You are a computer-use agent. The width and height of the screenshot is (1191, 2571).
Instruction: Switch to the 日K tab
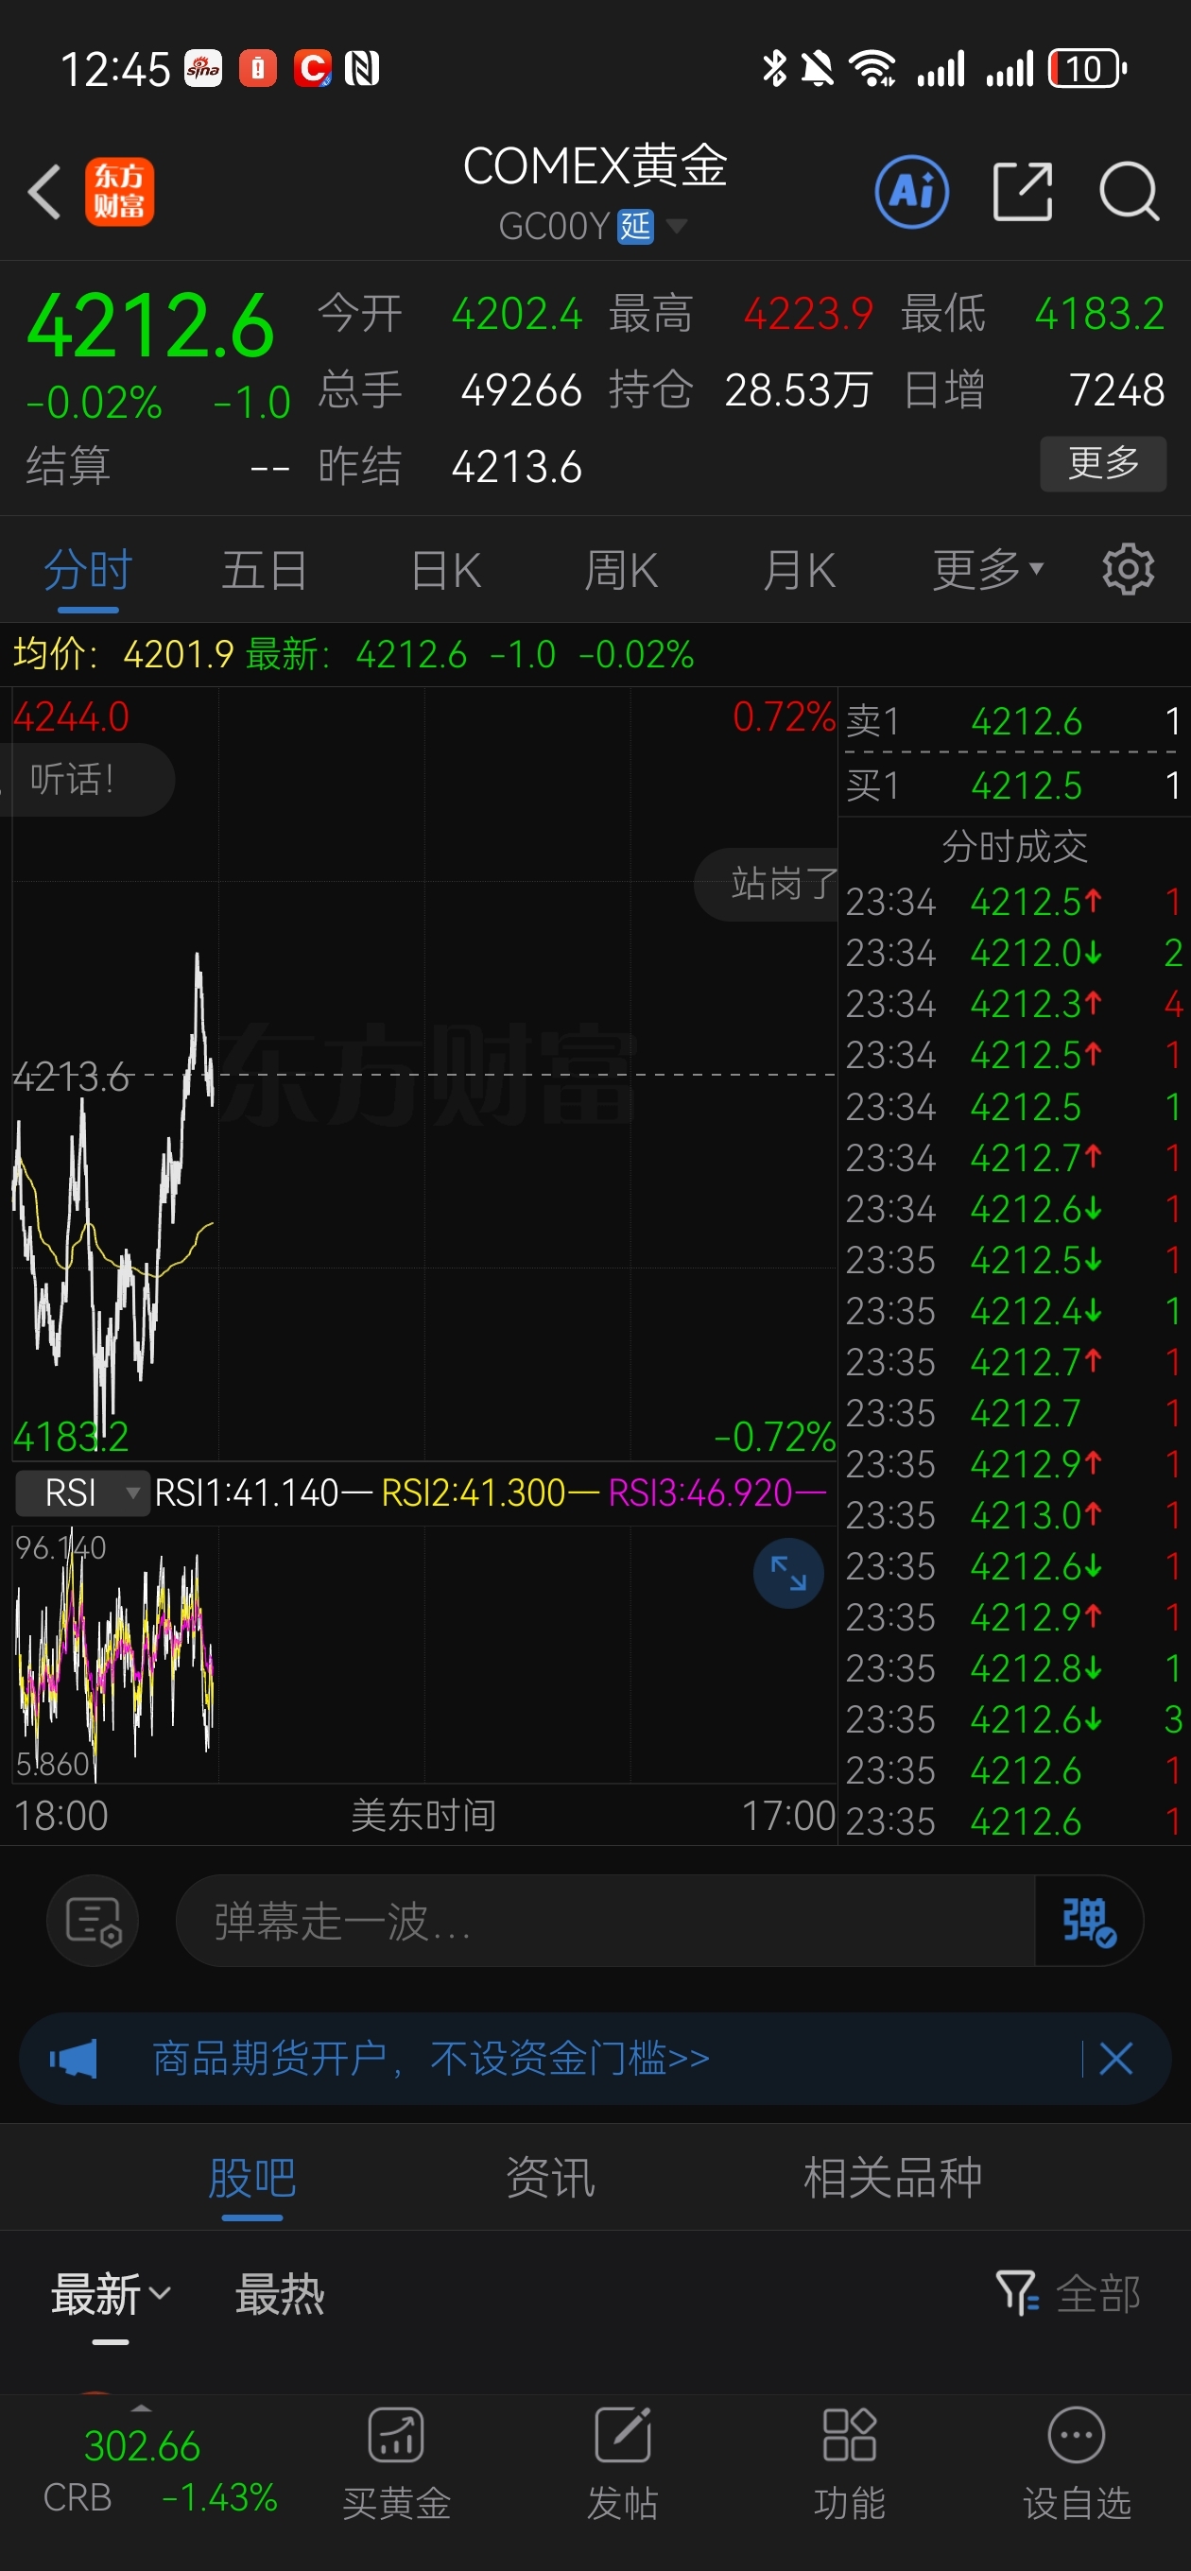click(x=446, y=570)
